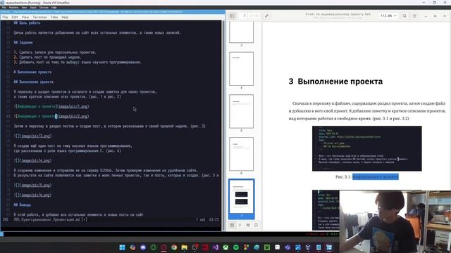Select page 5 thumbnail in sidebar

(x=241, y=111)
